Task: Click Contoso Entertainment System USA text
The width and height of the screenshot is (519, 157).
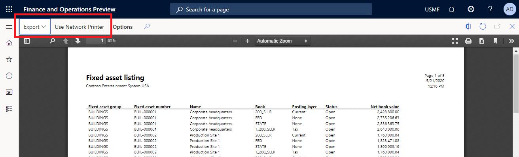Action: pyautogui.click(x=117, y=86)
